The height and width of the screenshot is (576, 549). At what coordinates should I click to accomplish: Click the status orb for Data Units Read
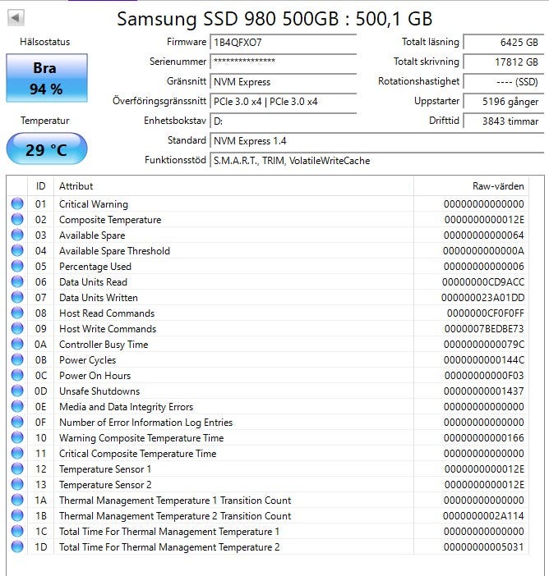[17, 281]
